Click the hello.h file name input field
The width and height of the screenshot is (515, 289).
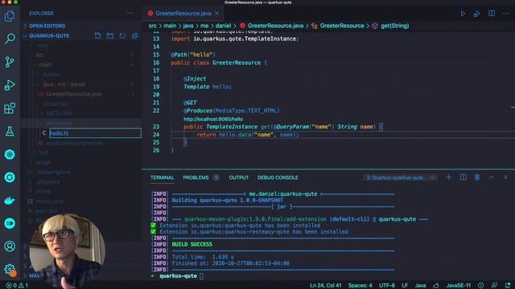(95, 133)
